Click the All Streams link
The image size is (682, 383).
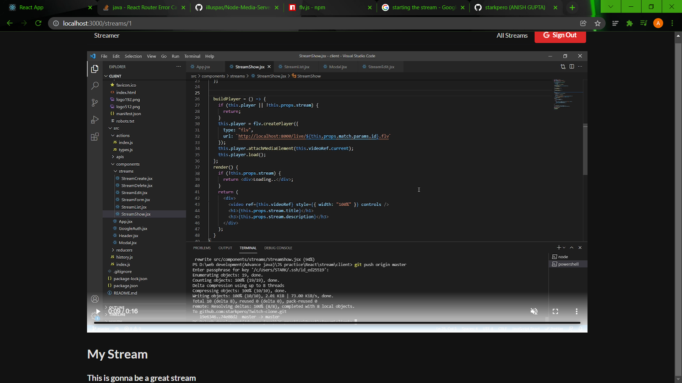tap(512, 35)
